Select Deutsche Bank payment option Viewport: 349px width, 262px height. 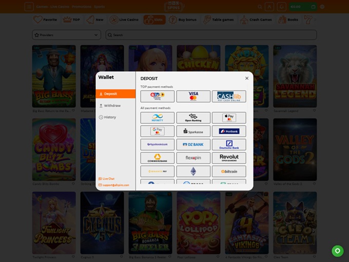pos(228,145)
